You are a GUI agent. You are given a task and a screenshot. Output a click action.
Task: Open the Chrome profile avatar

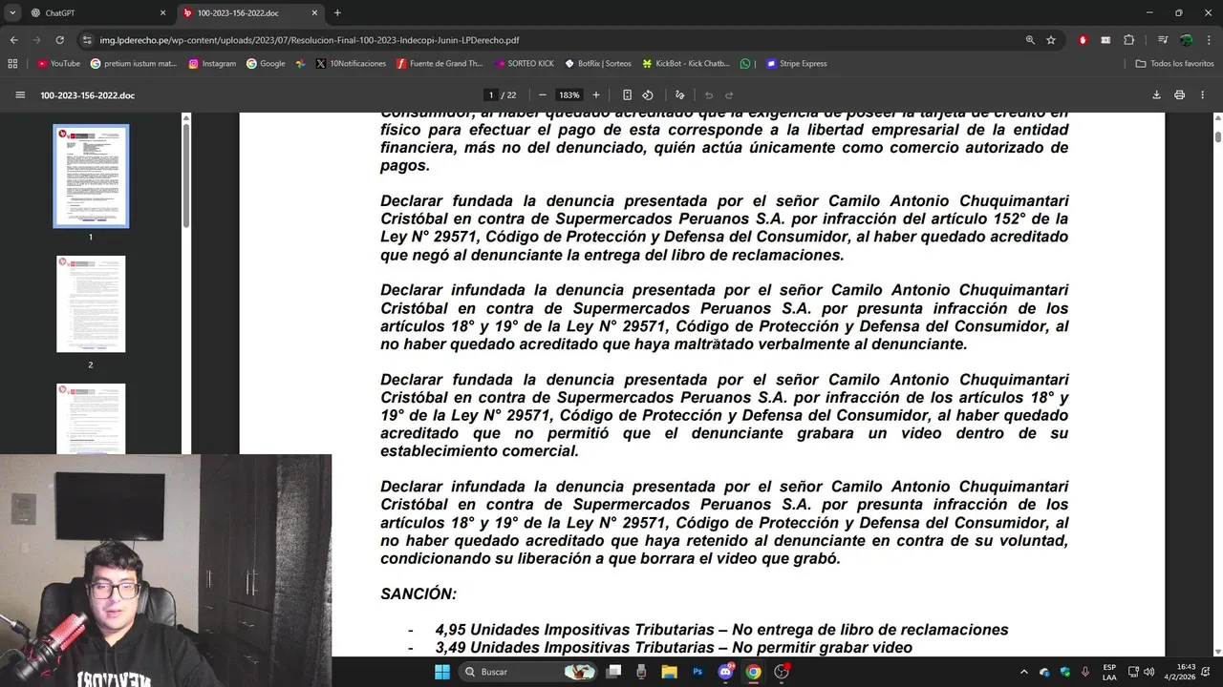[1186, 40]
